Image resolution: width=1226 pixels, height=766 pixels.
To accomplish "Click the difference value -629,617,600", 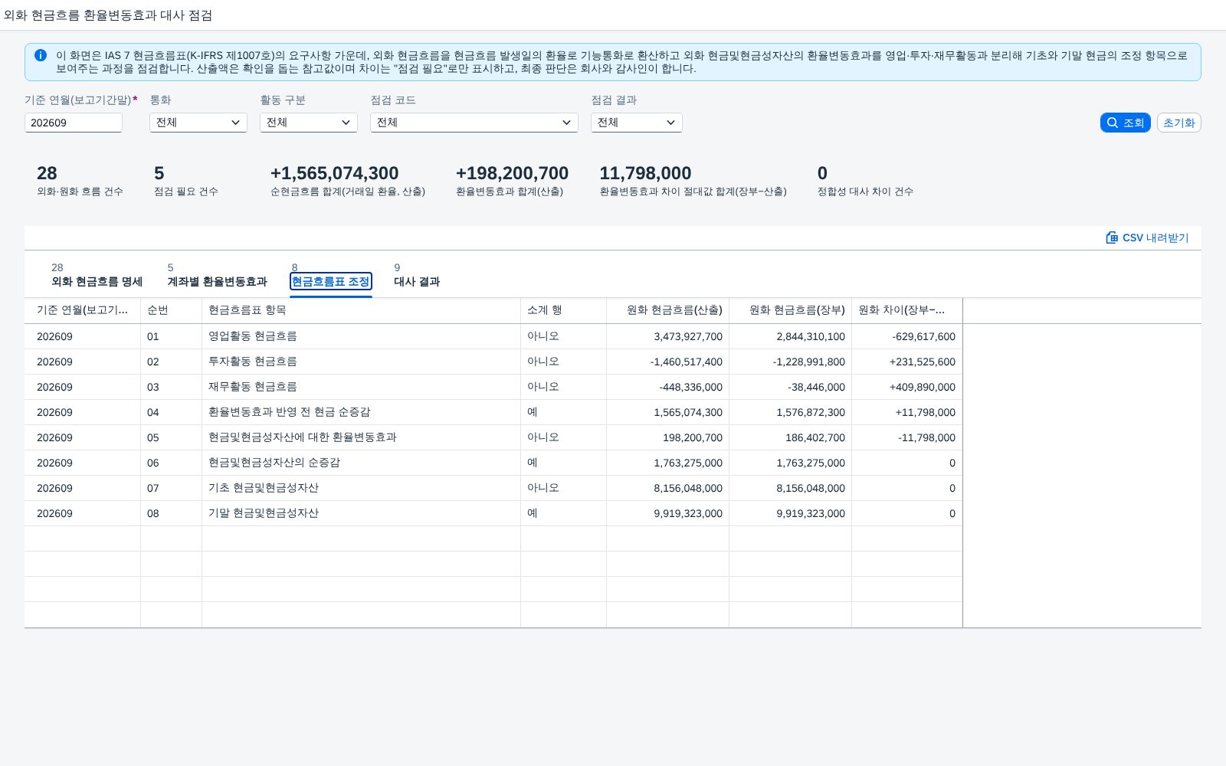I will pos(923,336).
